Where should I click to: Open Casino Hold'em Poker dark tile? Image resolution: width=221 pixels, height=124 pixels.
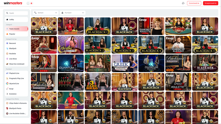point(71,82)
